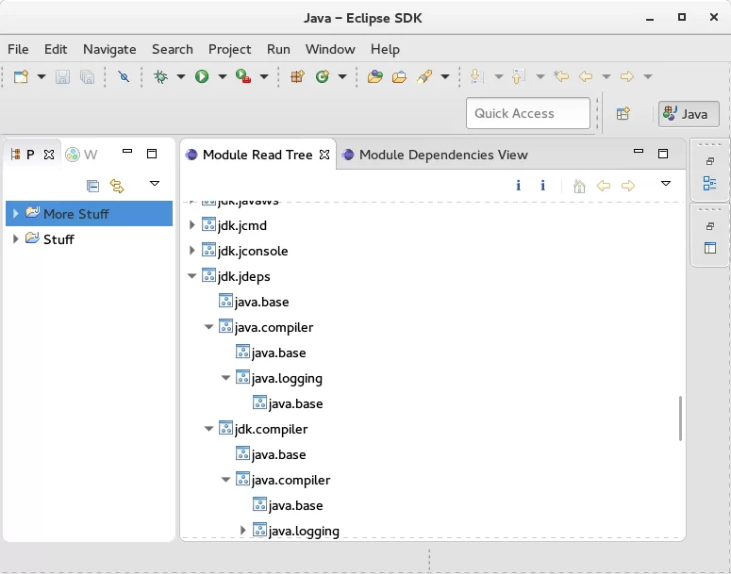Viewport: 731px width, 574px height.
Task: Click the Search flashlight icon
Action: coord(424,76)
